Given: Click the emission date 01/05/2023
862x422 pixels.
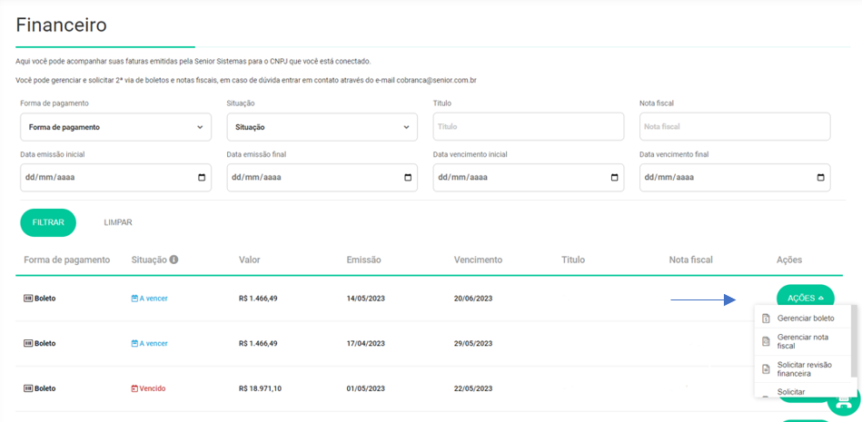Looking at the screenshot, I should coord(365,388).
